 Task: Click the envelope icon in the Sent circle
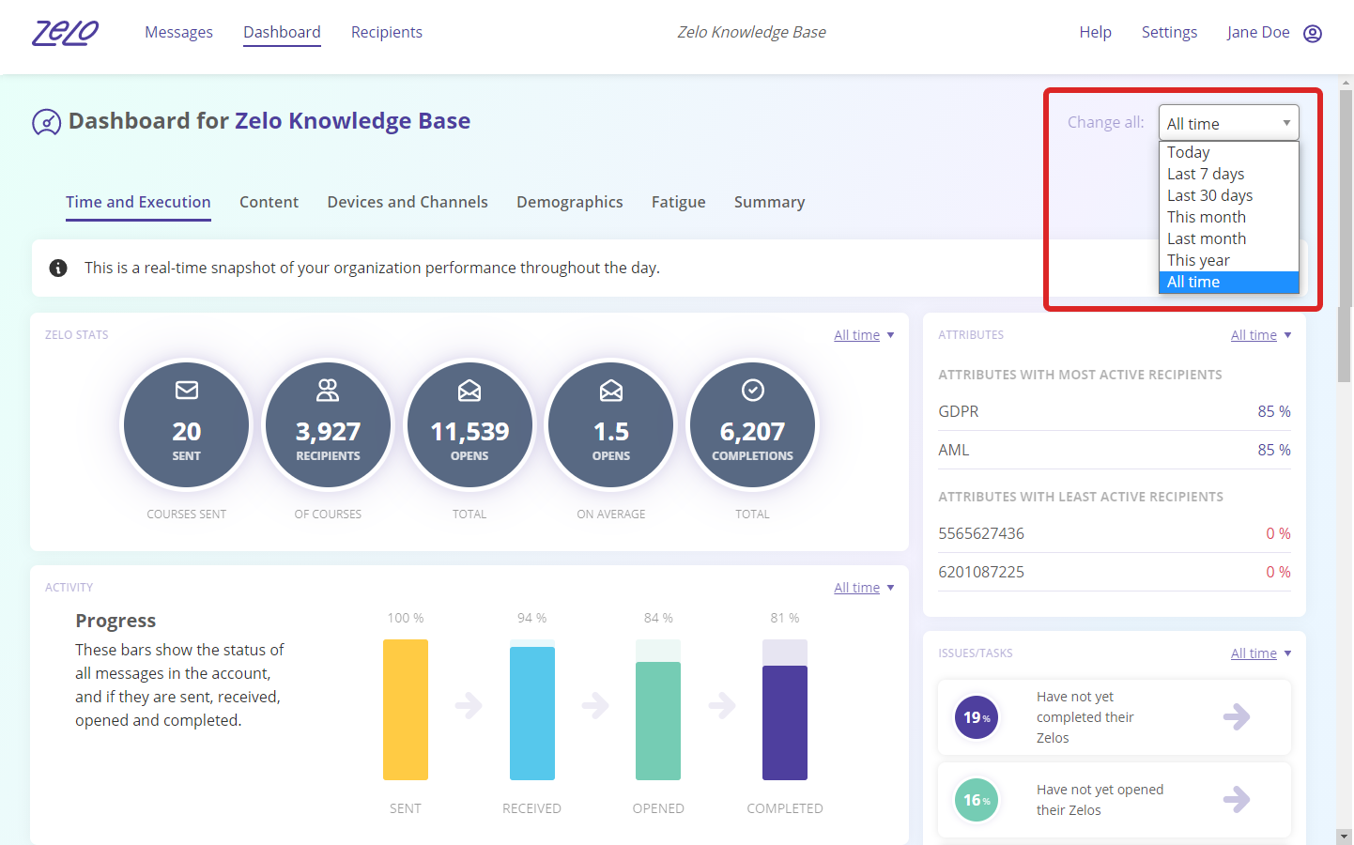[x=187, y=390]
